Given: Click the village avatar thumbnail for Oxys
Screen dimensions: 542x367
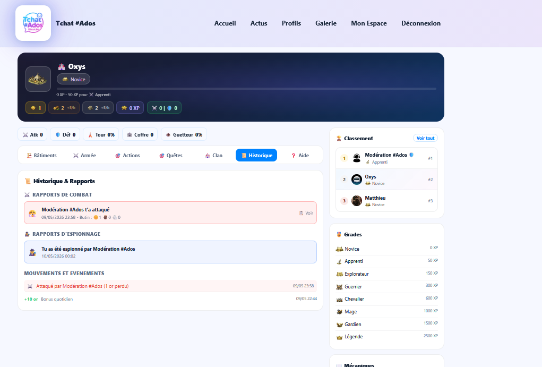Looking at the screenshot, I should [x=38, y=79].
